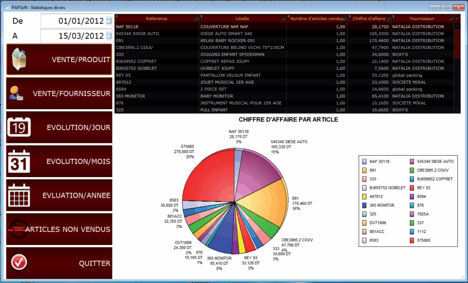This screenshot has width=468, height=283.
Task: Click the shopping bag icon for Vente/Produit
Action: pyautogui.click(x=20, y=59)
